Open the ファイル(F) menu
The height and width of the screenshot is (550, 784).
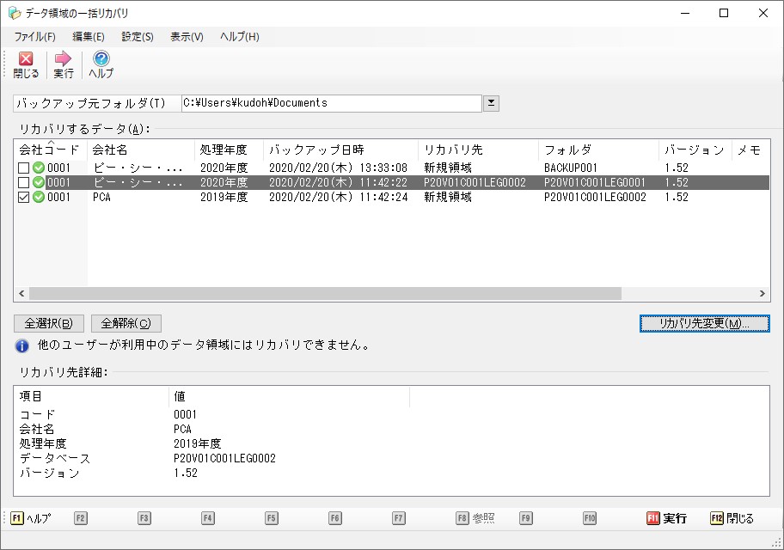[34, 36]
